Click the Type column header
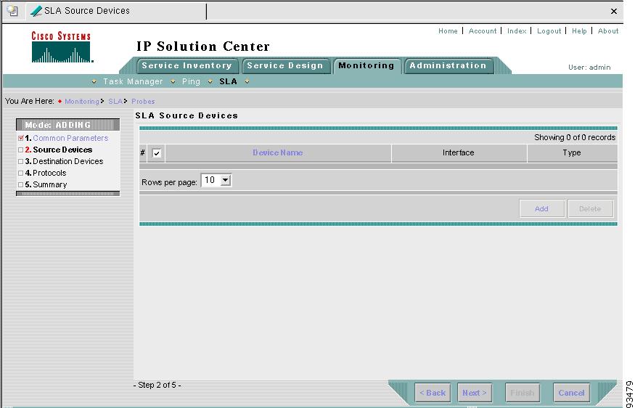 pyautogui.click(x=572, y=152)
